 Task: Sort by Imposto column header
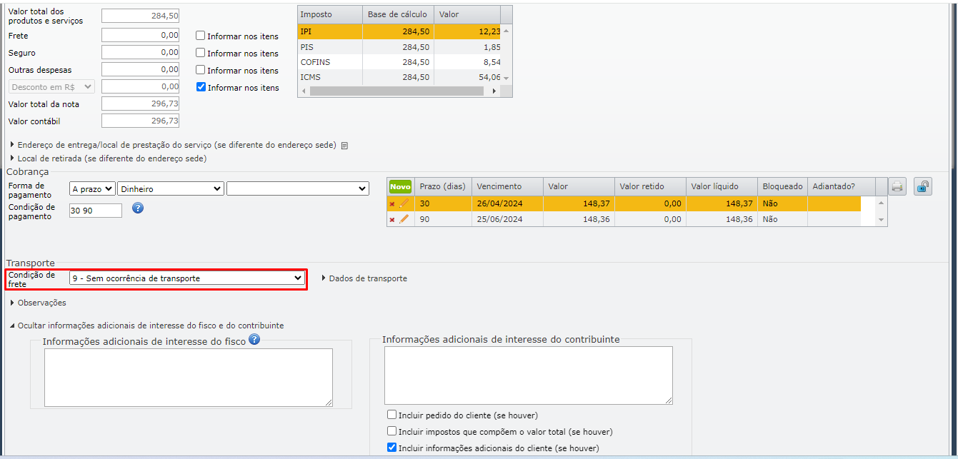[329, 14]
